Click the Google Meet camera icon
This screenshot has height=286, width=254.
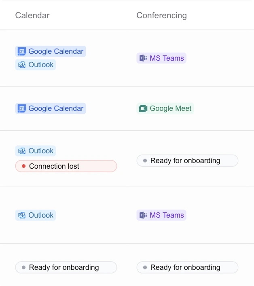coord(143,108)
